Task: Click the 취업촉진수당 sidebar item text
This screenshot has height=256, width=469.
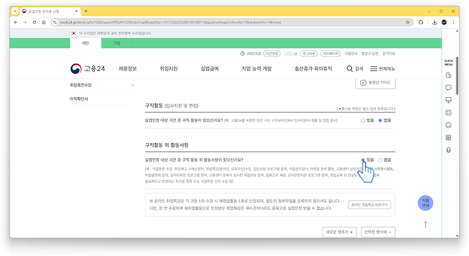Action: [x=81, y=85]
